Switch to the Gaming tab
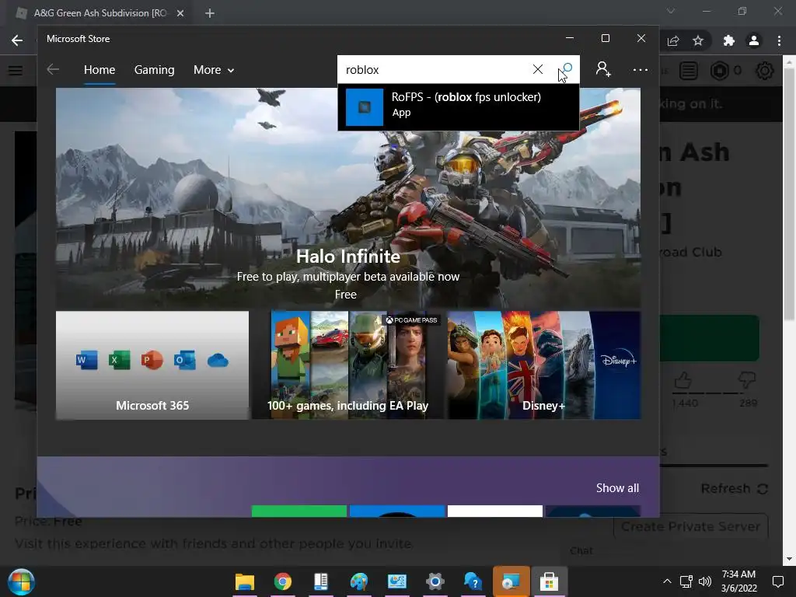Viewport: 796px width, 597px height. [x=155, y=69]
